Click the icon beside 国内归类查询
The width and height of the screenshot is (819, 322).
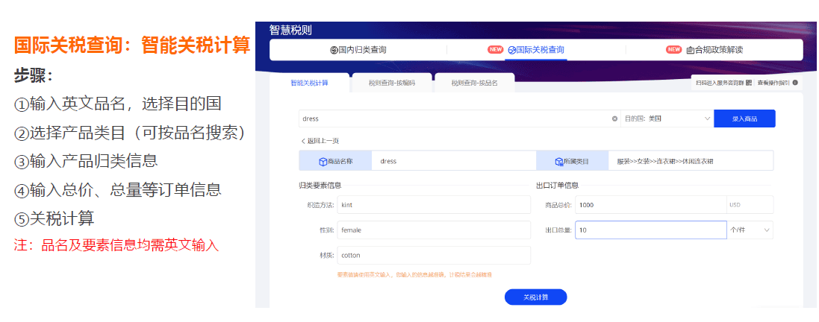point(334,50)
